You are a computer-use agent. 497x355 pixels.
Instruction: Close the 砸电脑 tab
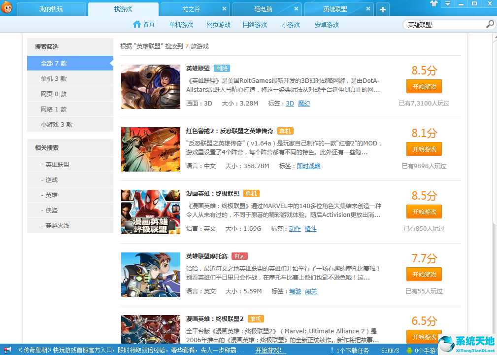click(296, 9)
